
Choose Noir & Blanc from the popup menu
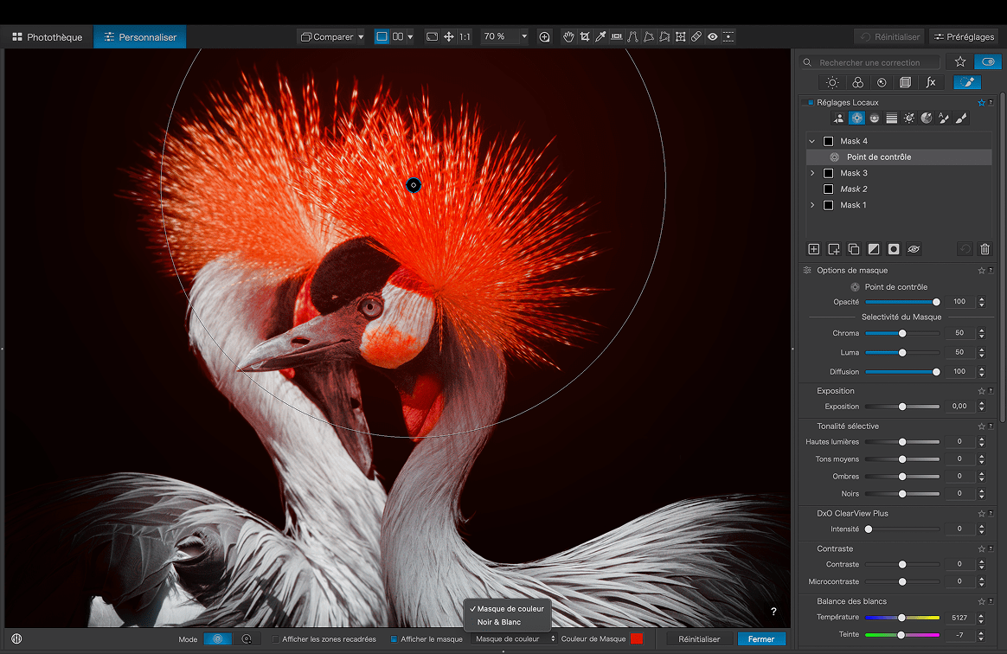499,622
